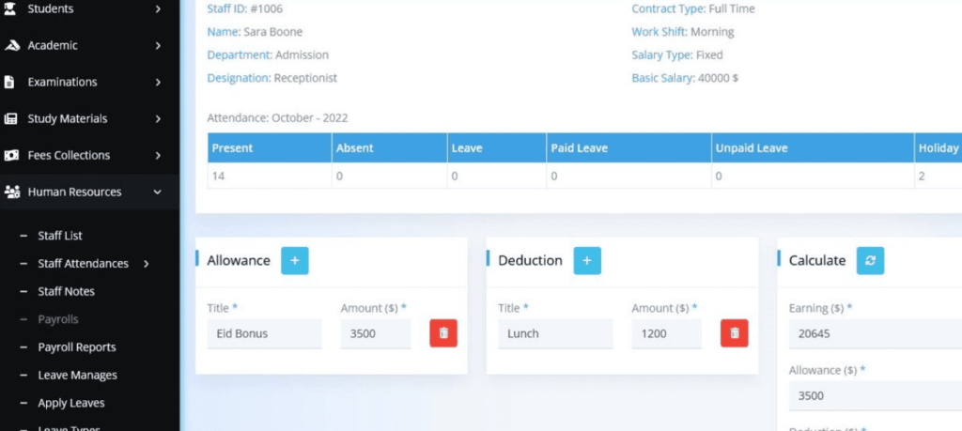Click the Deduction section heading

(x=530, y=260)
